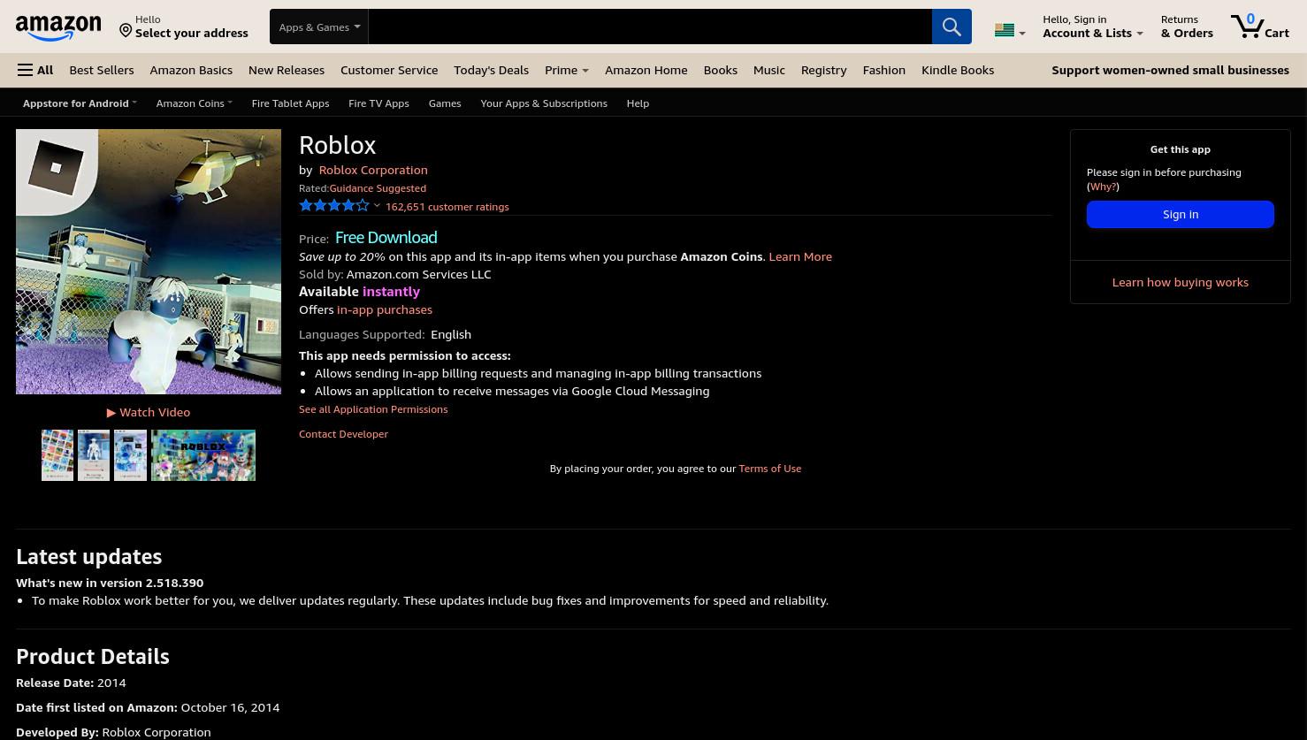Open the All hamburger menu
The height and width of the screenshot is (740, 1307).
35,70
